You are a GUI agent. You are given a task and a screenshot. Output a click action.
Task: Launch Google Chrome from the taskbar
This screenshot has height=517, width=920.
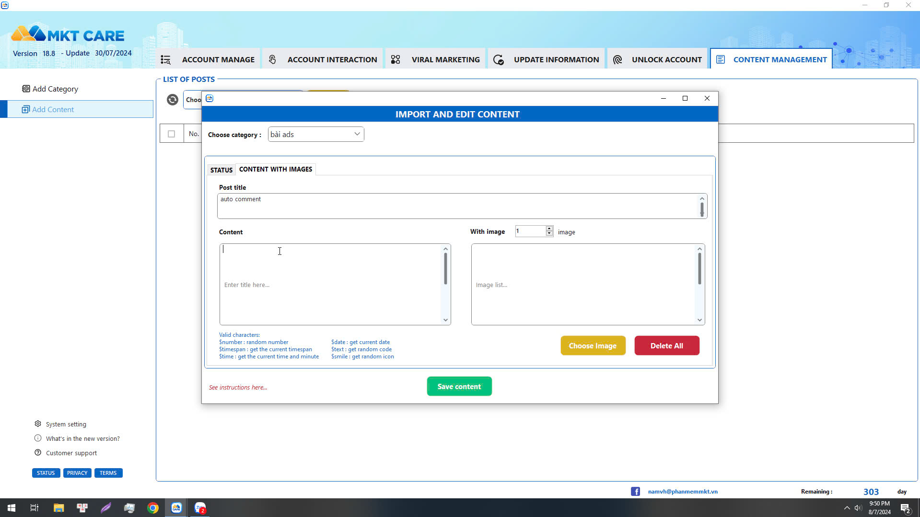(x=153, y=508)
